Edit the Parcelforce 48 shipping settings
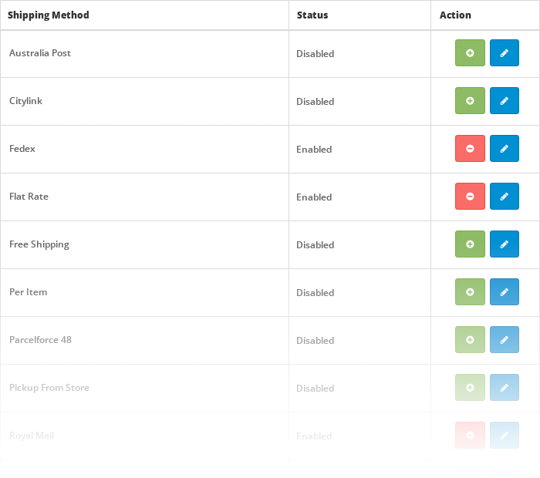This screenshot has height=478, width=540. pos(505,340)
